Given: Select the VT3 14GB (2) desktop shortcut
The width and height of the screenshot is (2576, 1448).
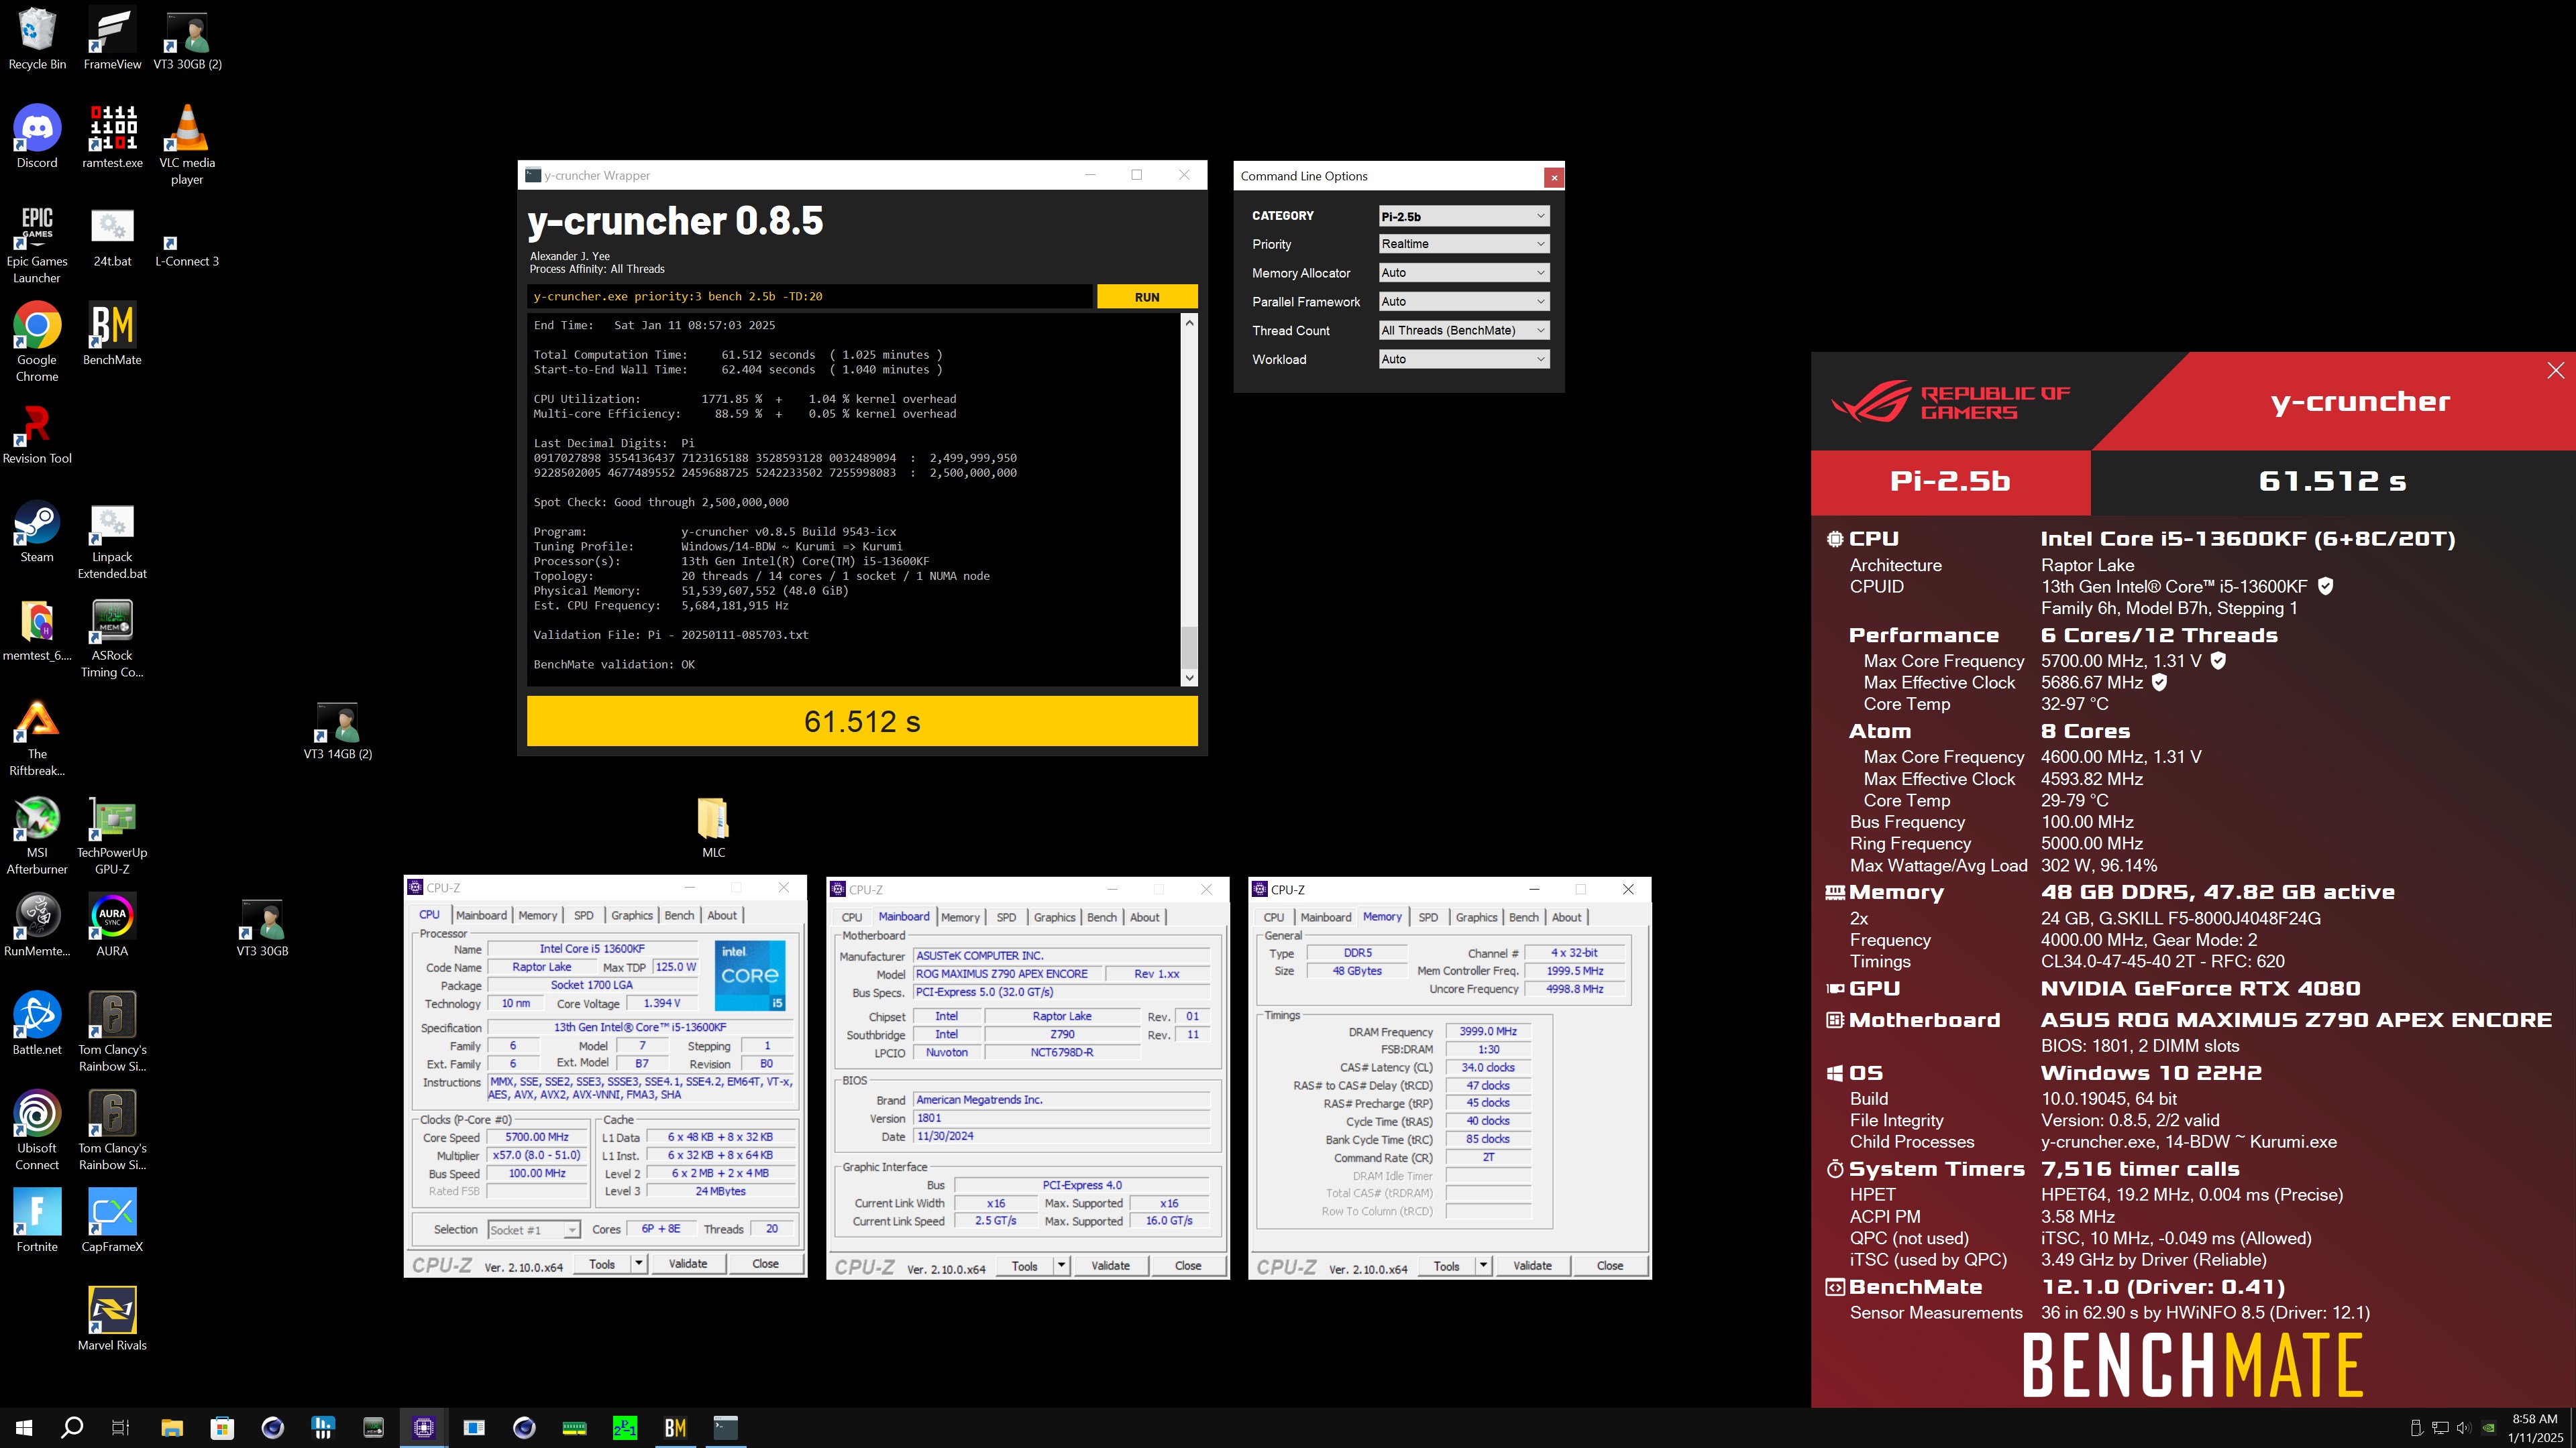Looking at the screenshot, I should click(x=338, y=731).
